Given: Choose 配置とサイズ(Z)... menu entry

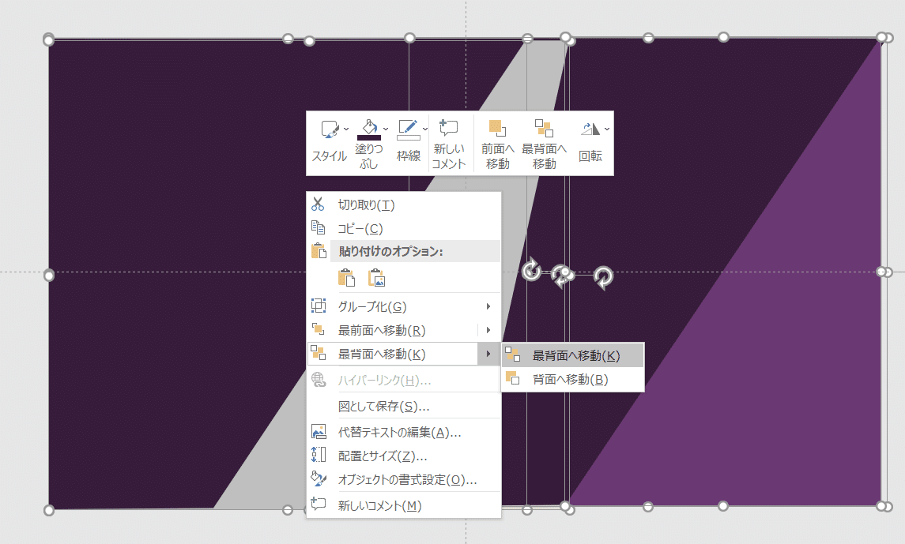Looking at the screenshot, I should point(403,456).
